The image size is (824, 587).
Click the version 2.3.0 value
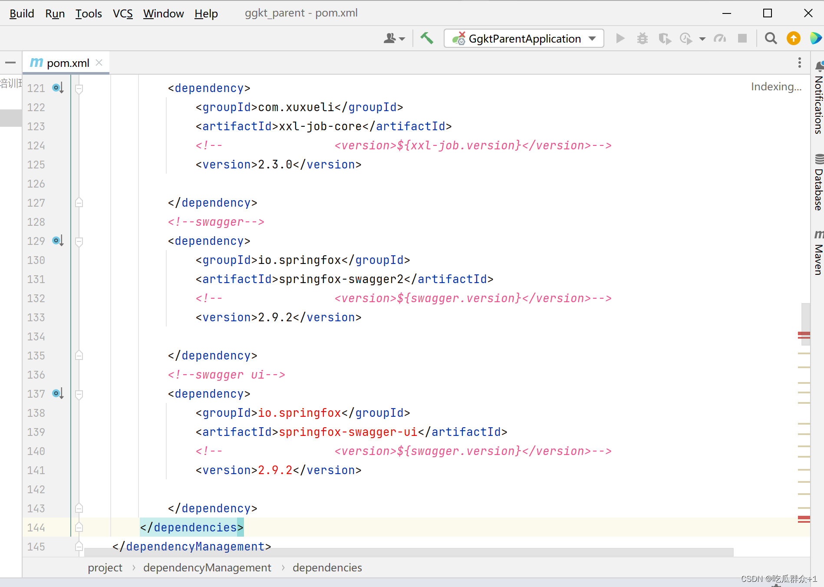coord(275,165)
